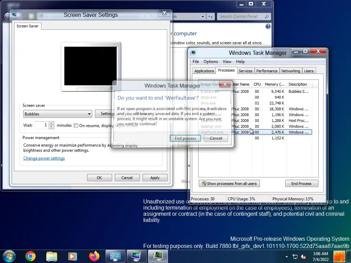Click the Wait minutes value field
The width and height of the screenshot is (351, 263).
click(x=42, y=125)
